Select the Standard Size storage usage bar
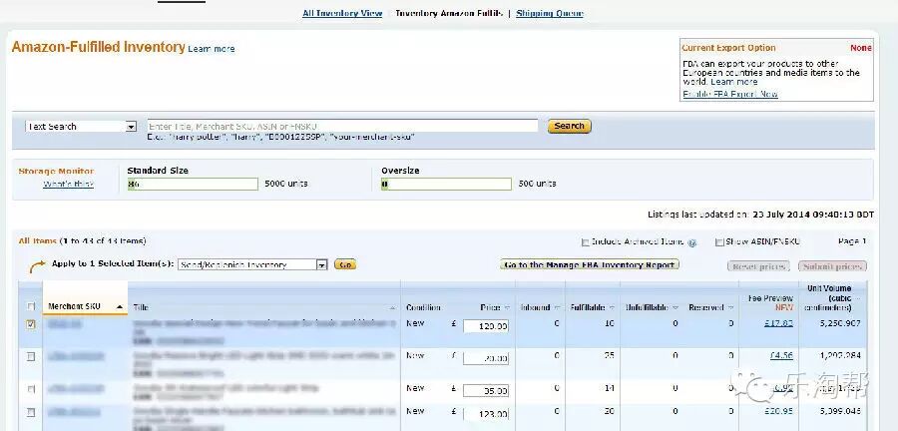Viewport: 898px width, 431px height. [x=193, y=184]
